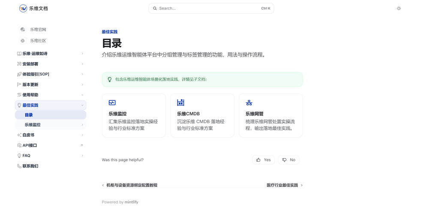This screenshot has height=222, width=439.
Task: Click handshake icon next to 使用帮助
Action: (x=19, y=95)
